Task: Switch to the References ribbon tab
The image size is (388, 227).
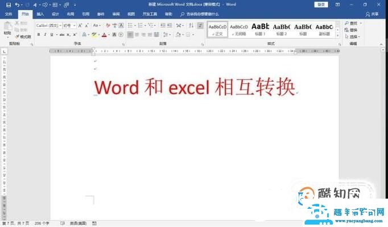Action: 85,14
